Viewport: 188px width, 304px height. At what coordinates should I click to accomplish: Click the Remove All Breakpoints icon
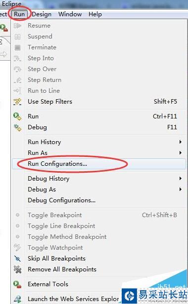click(17, 269)
